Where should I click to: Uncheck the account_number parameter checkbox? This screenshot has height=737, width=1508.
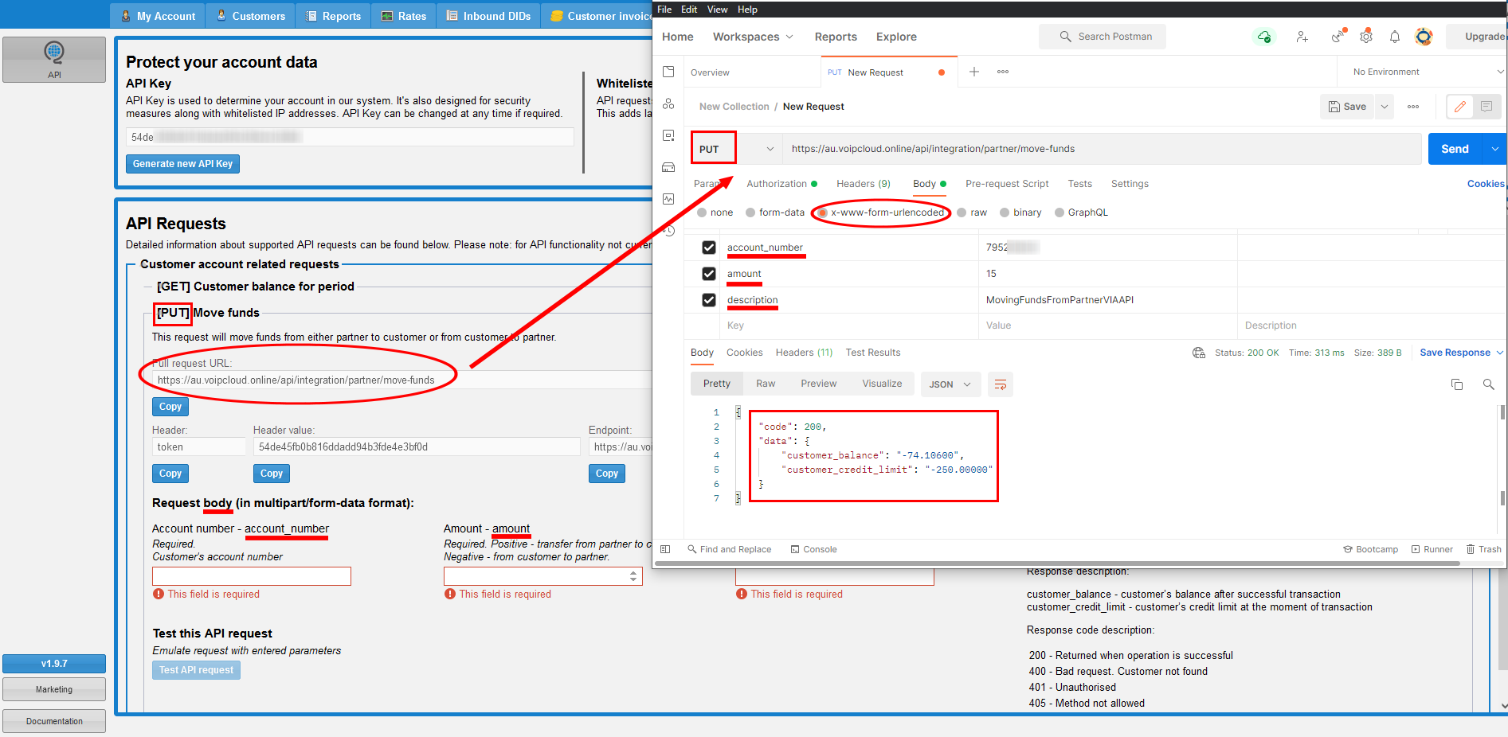709,248
